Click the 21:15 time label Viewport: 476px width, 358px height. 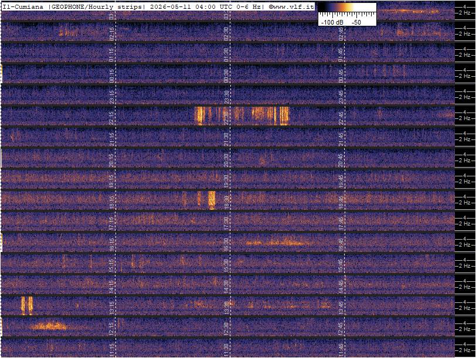111,139
